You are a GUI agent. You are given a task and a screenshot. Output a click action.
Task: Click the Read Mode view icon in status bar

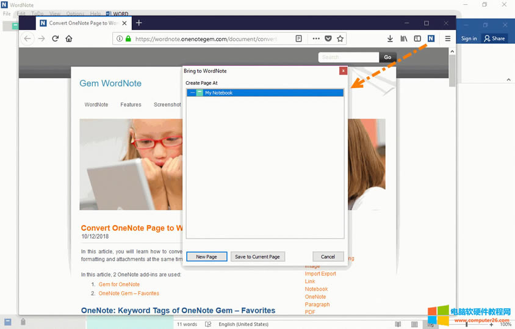[398, 324]
